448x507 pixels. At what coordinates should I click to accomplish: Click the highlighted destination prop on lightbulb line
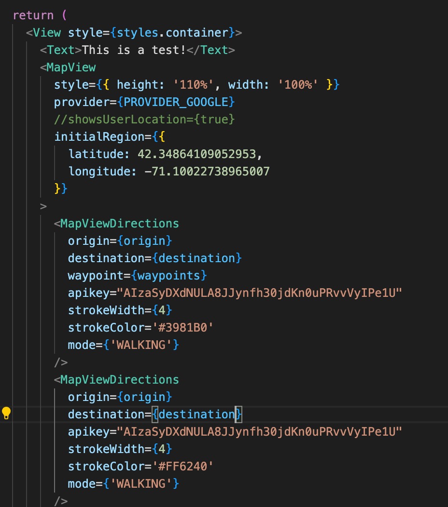pos(155,414)
